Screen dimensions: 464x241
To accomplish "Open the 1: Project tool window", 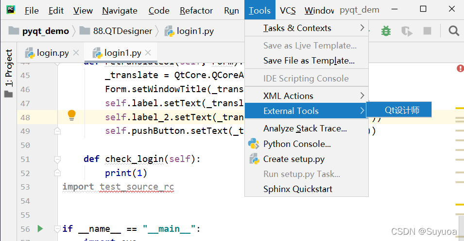I will 8,68.
